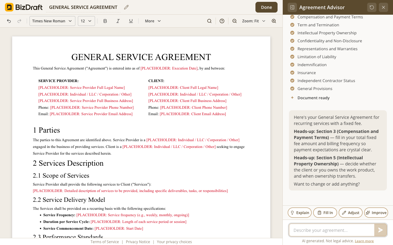Click the Service Provider Email Address placeholder

[91, 114]
